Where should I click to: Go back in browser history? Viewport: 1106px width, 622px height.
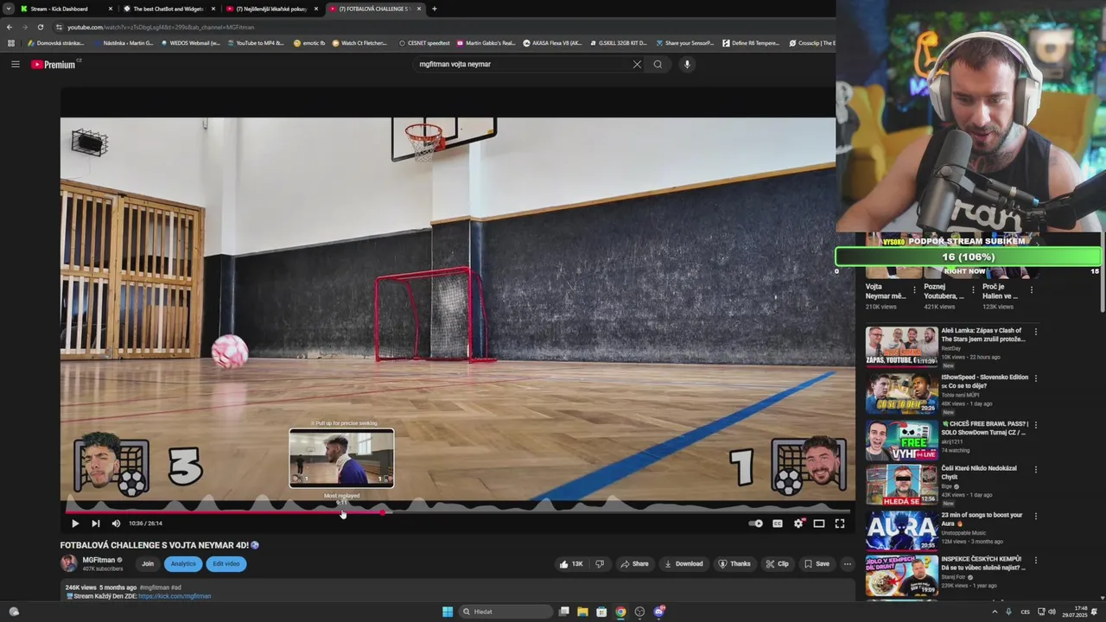pos(10,27)
